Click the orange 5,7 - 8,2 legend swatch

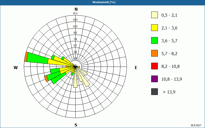155,53
